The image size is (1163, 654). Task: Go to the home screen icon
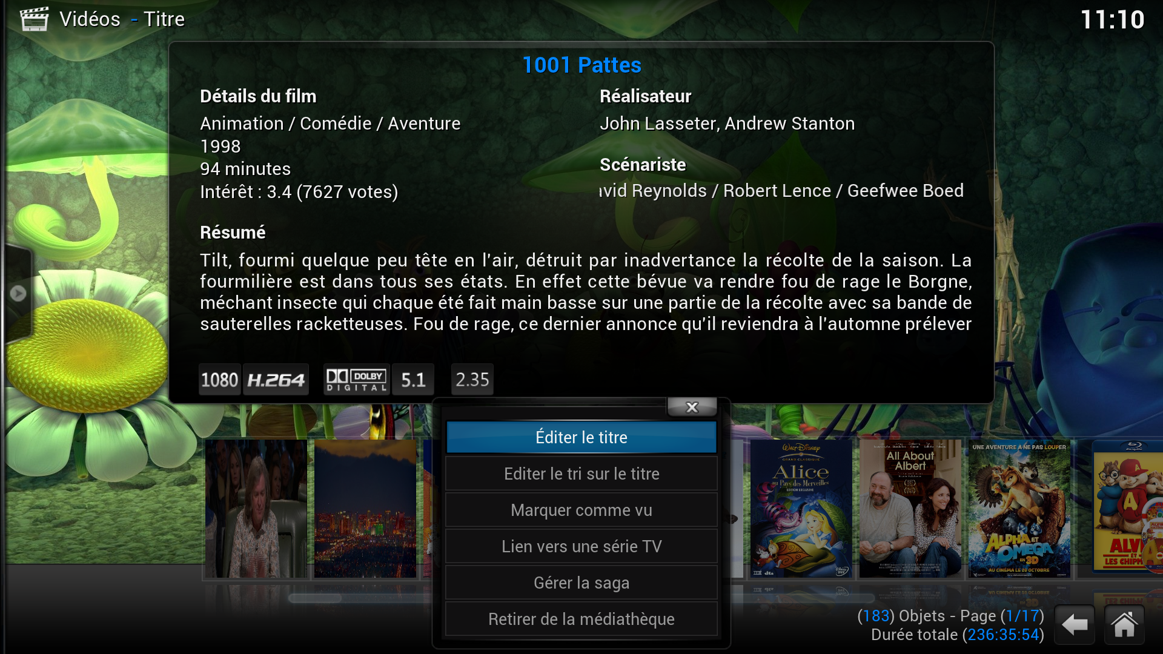click(1124, 624)
